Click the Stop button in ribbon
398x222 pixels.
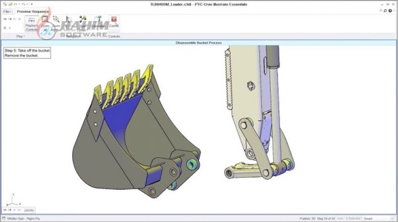coord(5,28)
